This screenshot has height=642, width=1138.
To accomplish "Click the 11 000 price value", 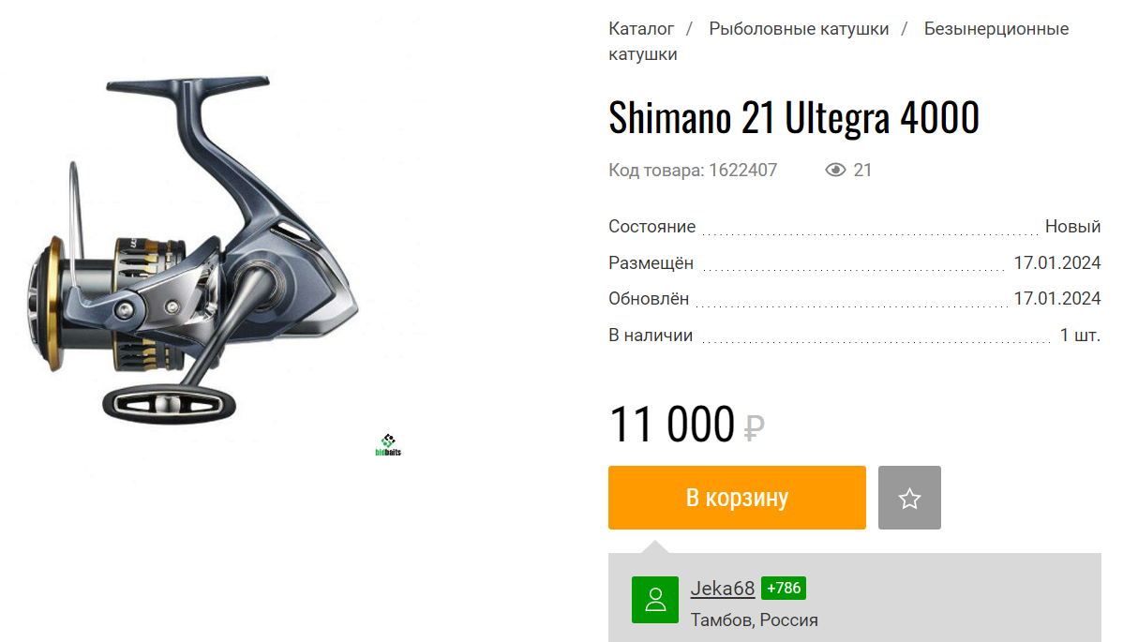I will point(672,425).
